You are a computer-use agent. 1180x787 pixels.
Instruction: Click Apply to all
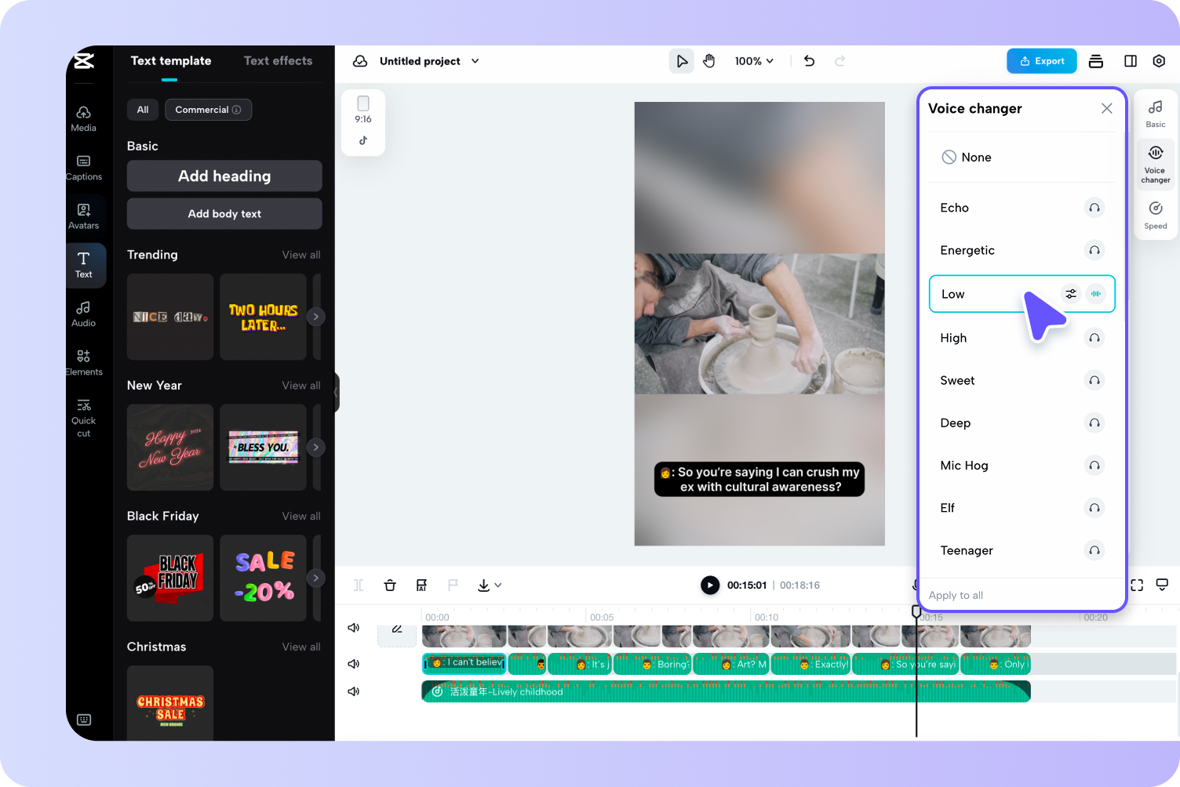tap(956, 595)
